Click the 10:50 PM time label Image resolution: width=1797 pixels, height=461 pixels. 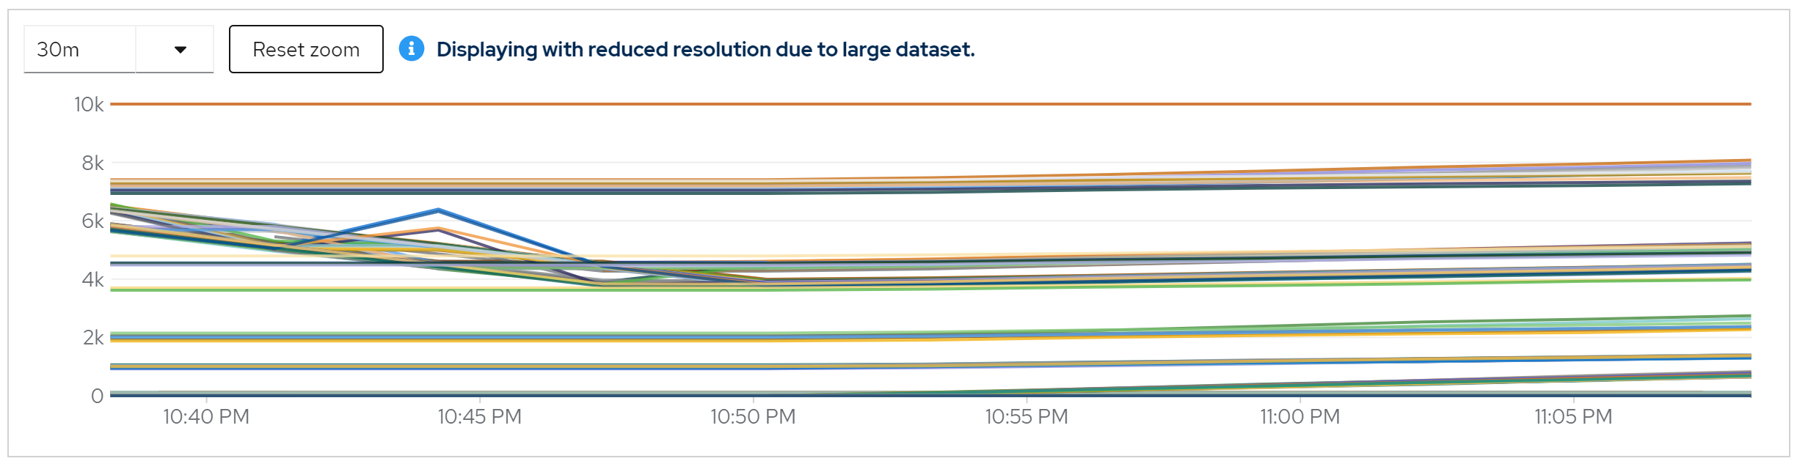click(x=753, y=416)
